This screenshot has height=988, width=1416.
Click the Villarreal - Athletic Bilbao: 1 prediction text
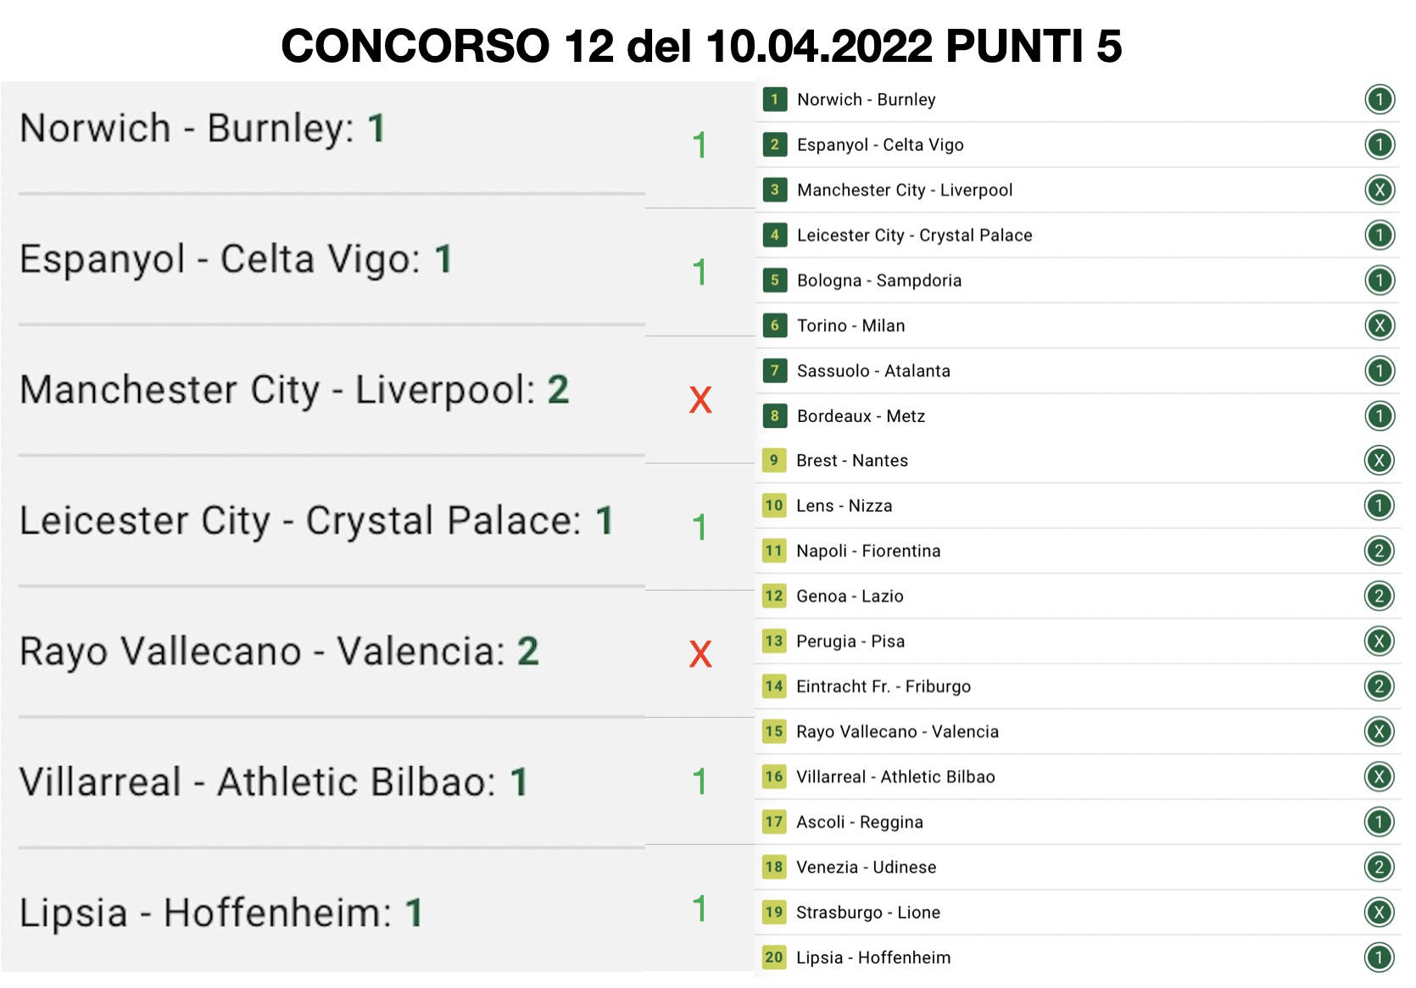[273, 781]
